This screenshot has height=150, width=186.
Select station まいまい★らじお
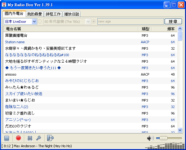(x=91, y=100)
